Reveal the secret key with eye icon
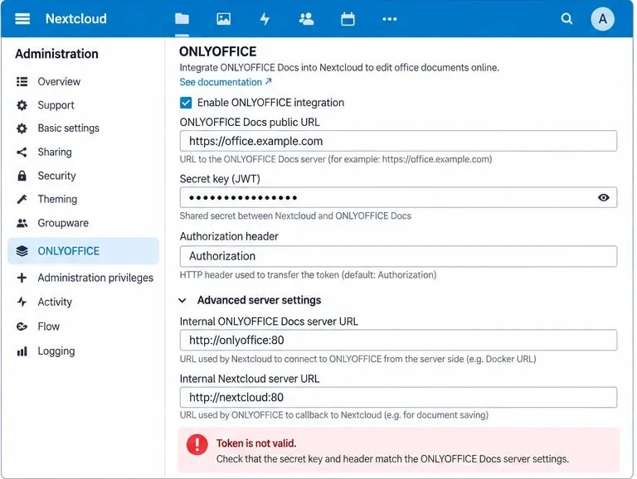The width and height of the screenshot is (637, 479). coord(603,198)
